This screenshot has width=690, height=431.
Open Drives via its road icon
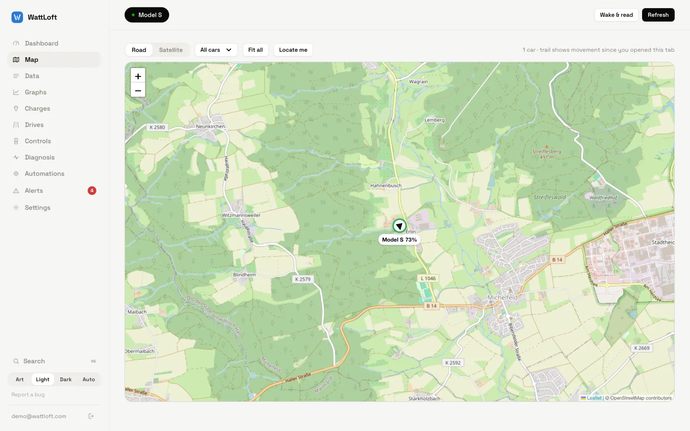[x=16, y=125]
